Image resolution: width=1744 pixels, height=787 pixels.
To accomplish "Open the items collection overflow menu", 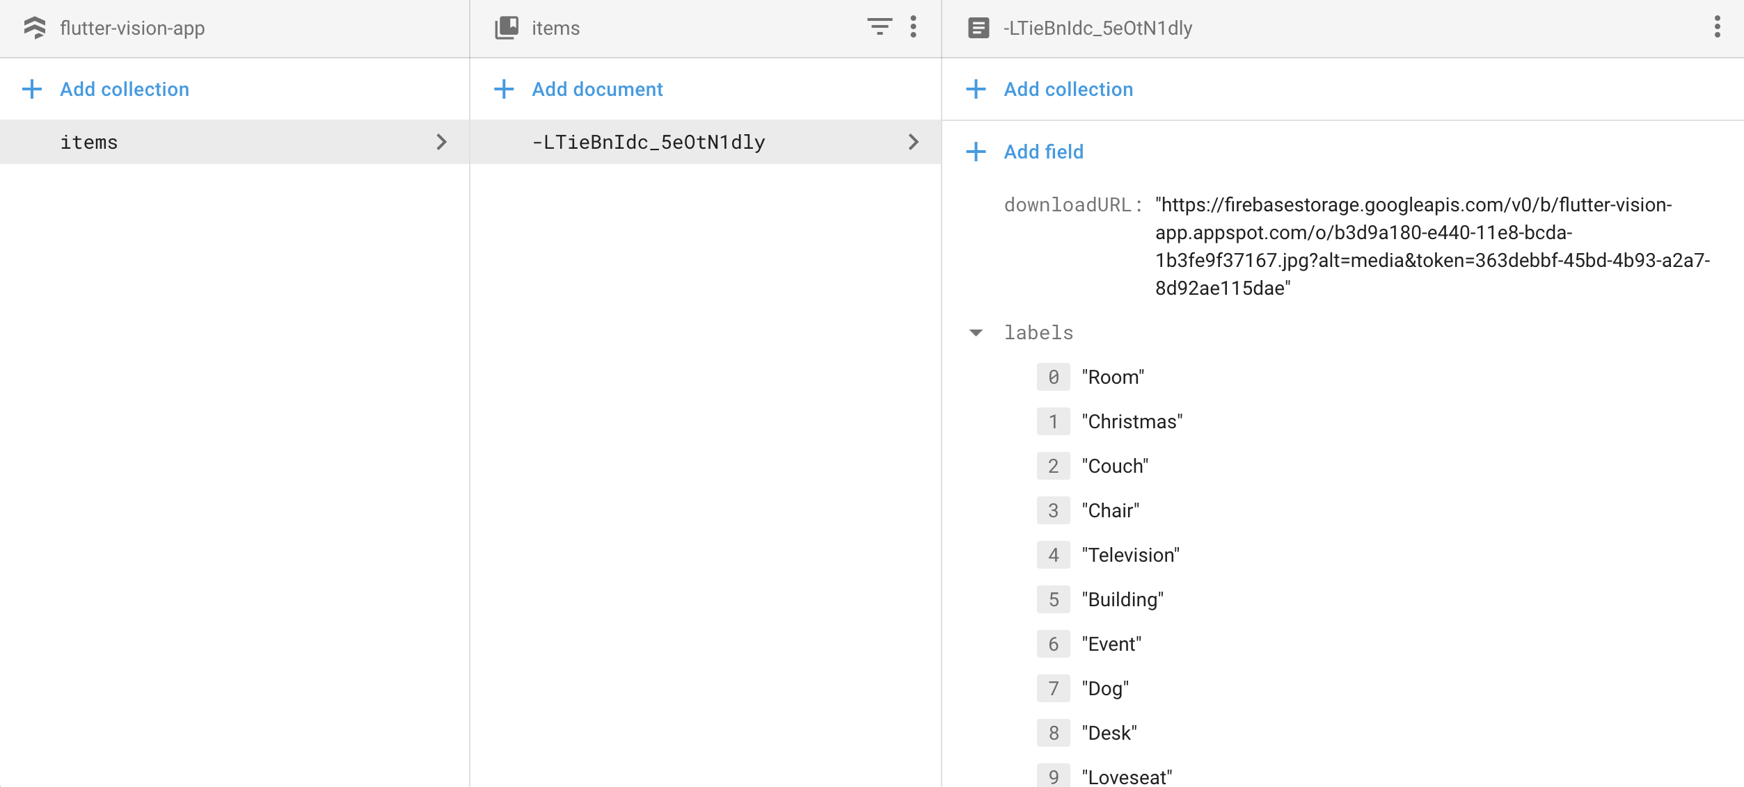I will 912,28.
